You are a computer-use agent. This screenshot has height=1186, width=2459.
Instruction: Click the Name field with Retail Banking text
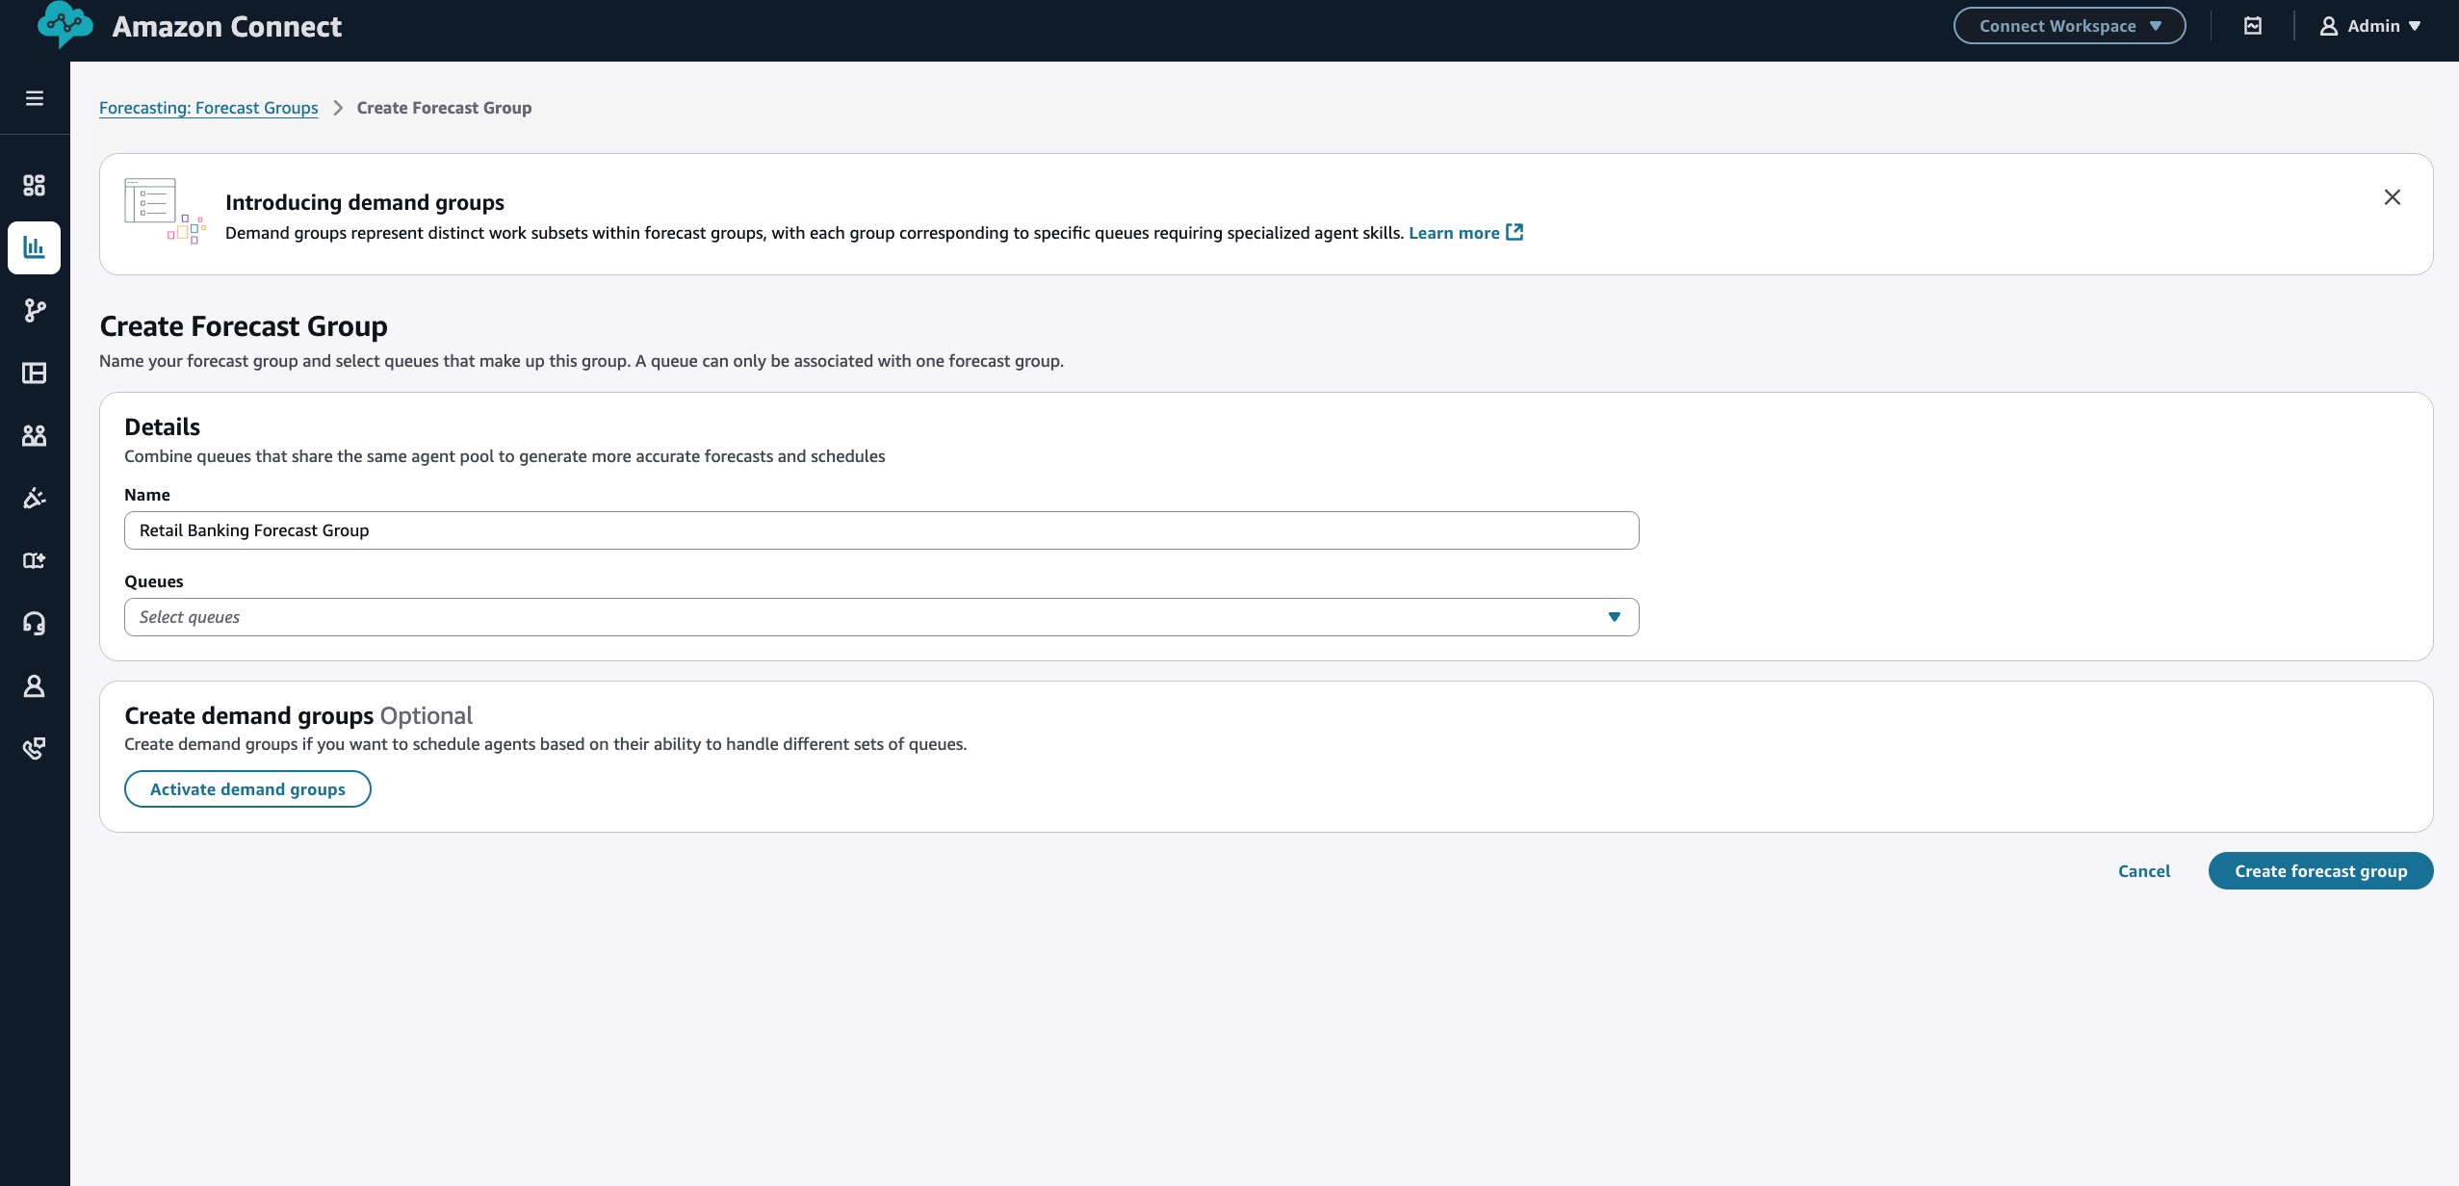pyautogui.click(x=881, y=530)
